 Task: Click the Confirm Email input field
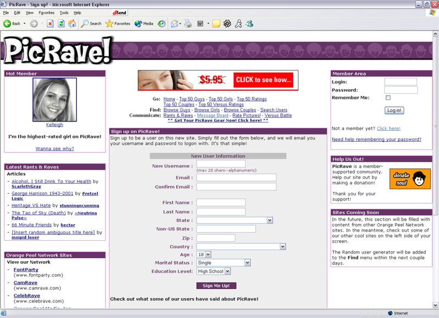coord(237,187)
